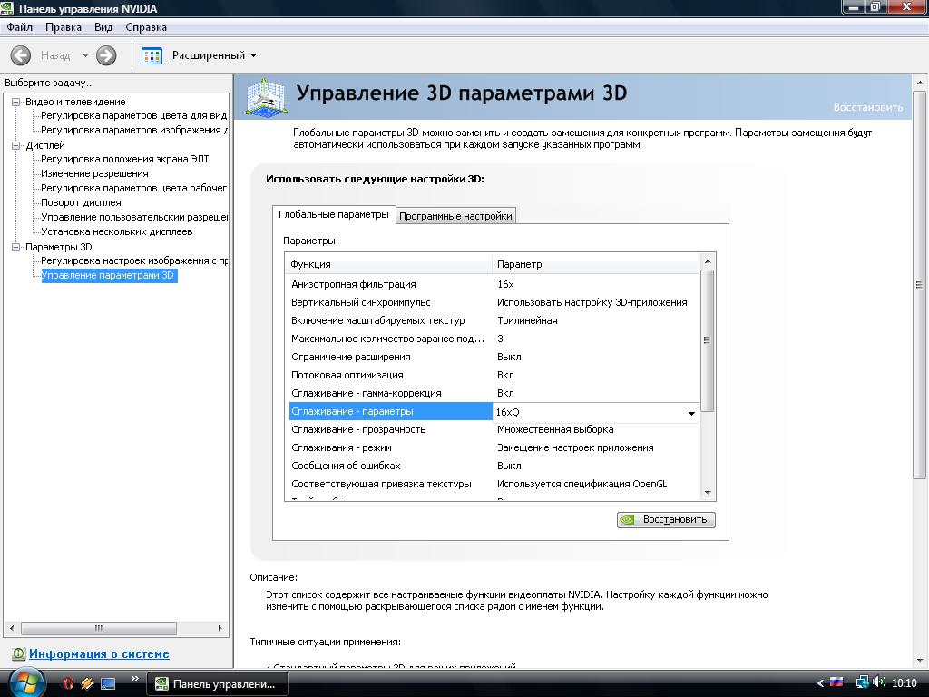
Task: Select Управление пользовательским разрешением
Action: [x=134, y=217]
